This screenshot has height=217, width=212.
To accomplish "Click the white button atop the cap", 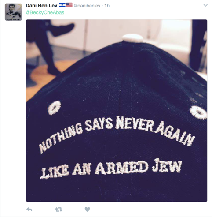I will tap(132, 38).
